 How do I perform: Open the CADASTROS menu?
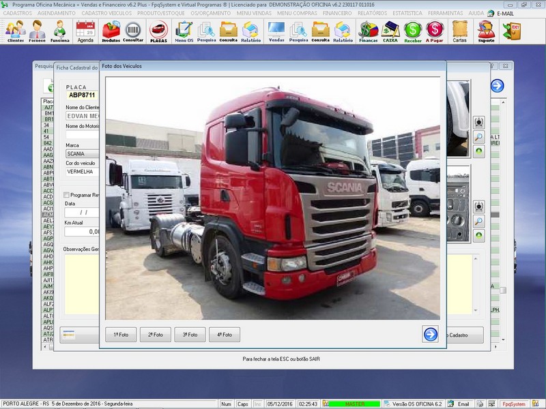(x=17, y=13)
